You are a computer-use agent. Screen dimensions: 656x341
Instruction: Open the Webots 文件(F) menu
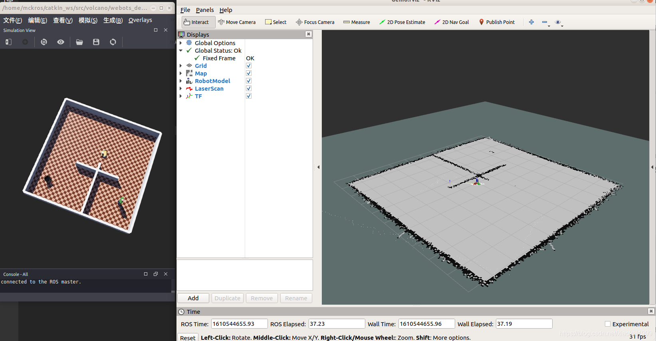(13, 20)
